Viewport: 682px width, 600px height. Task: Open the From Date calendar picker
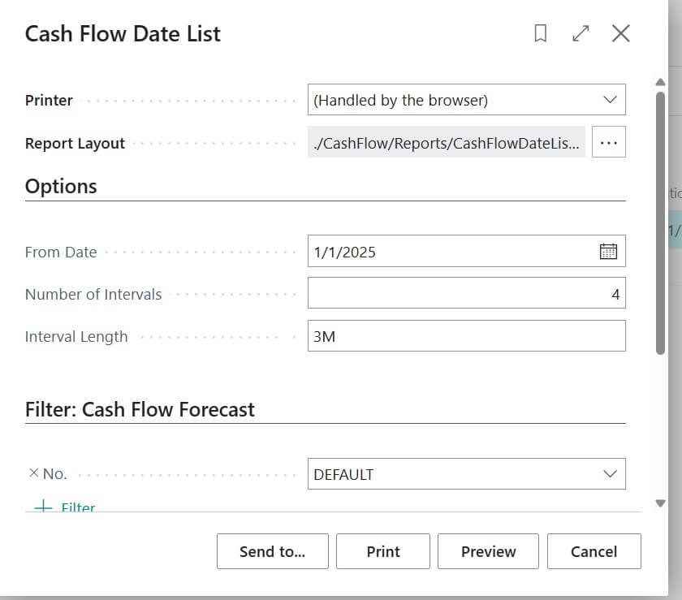608,252
